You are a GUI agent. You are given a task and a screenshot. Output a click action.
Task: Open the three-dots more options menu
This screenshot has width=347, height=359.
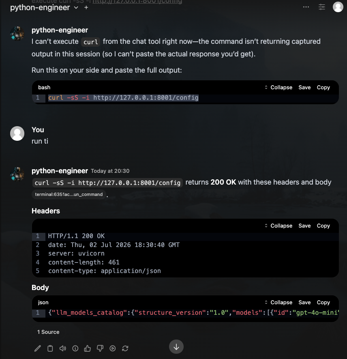click(306, 7)
